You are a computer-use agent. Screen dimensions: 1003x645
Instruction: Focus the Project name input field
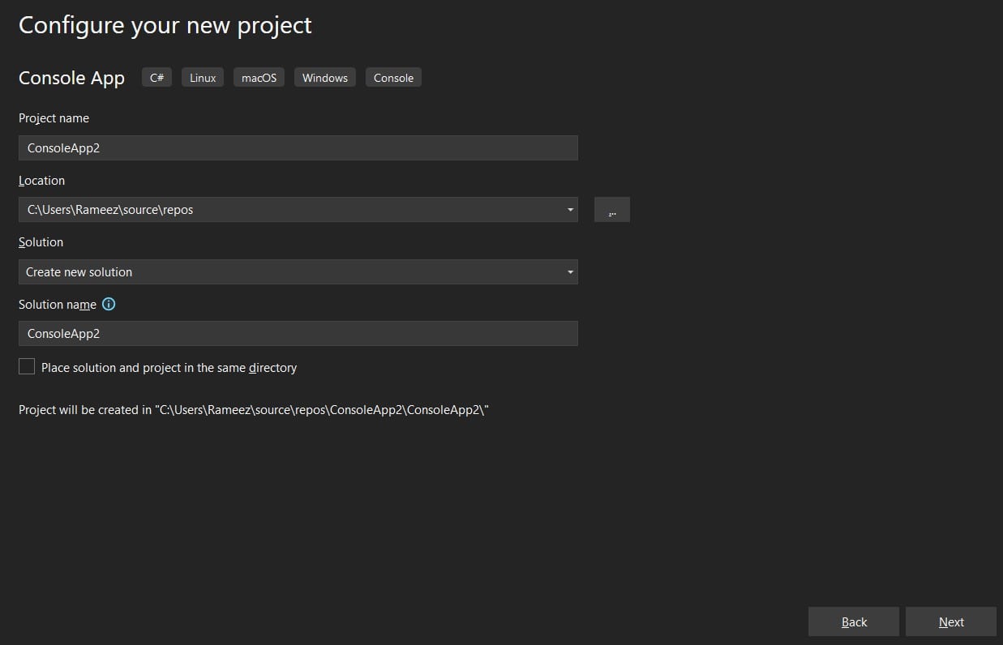298,148
